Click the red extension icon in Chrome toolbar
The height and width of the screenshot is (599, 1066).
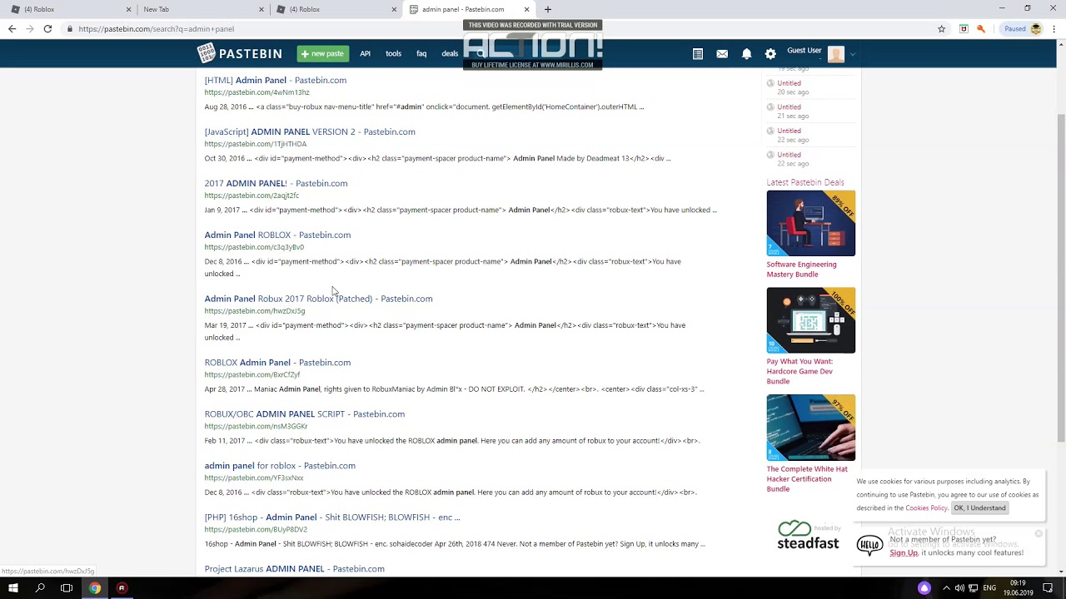click(x=964, y=29)
